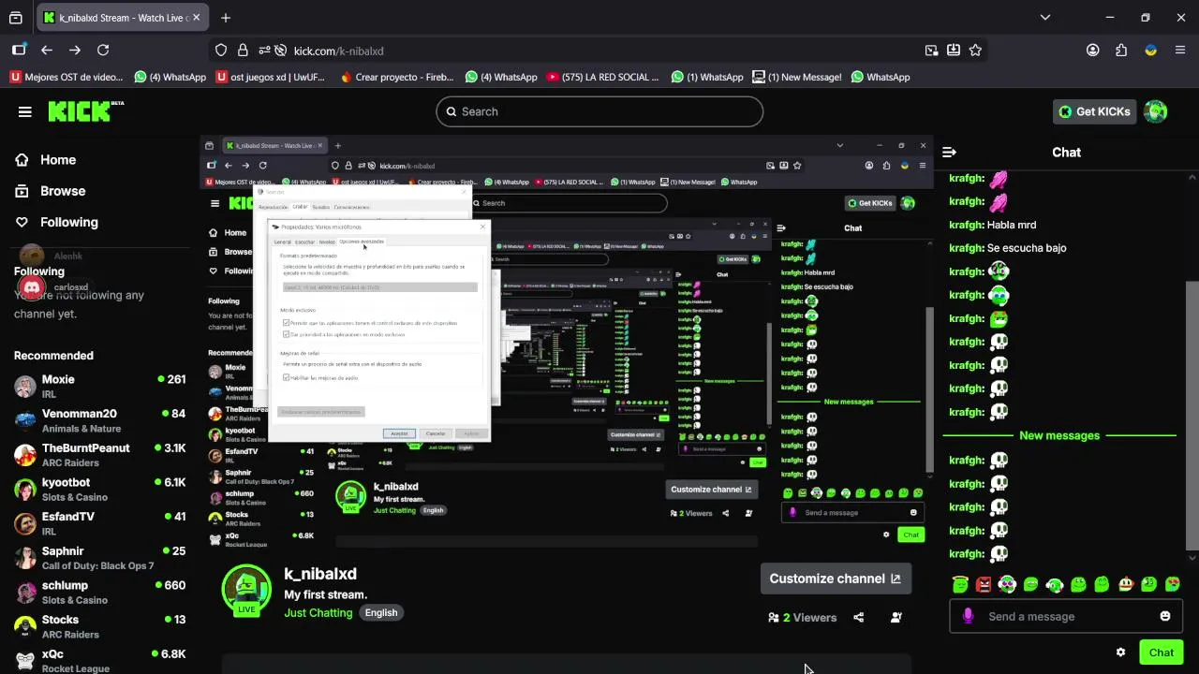Open chat settings gear icon
The image size is (1199, 674).
(x=1120, y=652)
